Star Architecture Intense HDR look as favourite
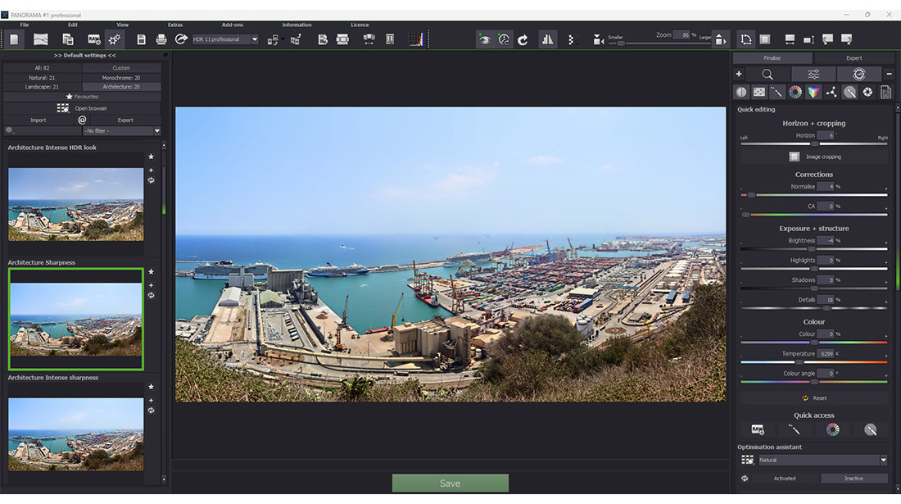The width and height of the screenshot is (901, 504). pos(151,157)
